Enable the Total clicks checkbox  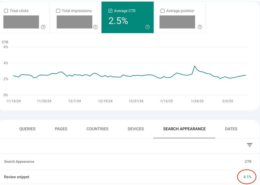pyautogui.click(x=6, y=11)
